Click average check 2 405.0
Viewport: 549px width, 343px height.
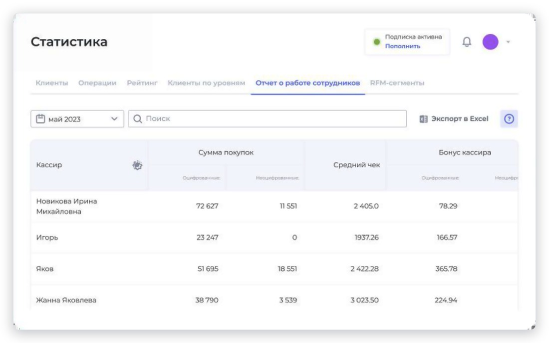tap(366, 206)
